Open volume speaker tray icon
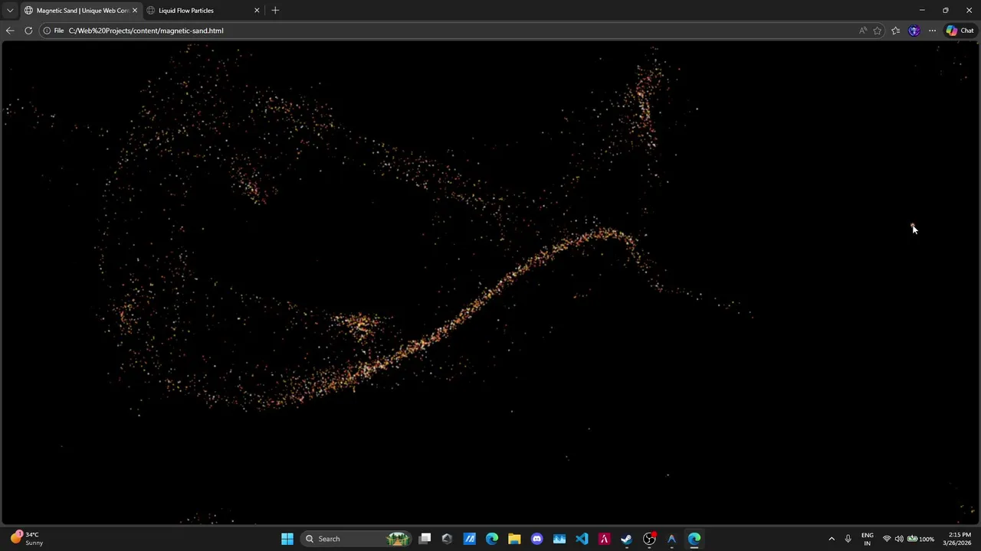This screenshot has height=551, width=981. coord(899,539)
